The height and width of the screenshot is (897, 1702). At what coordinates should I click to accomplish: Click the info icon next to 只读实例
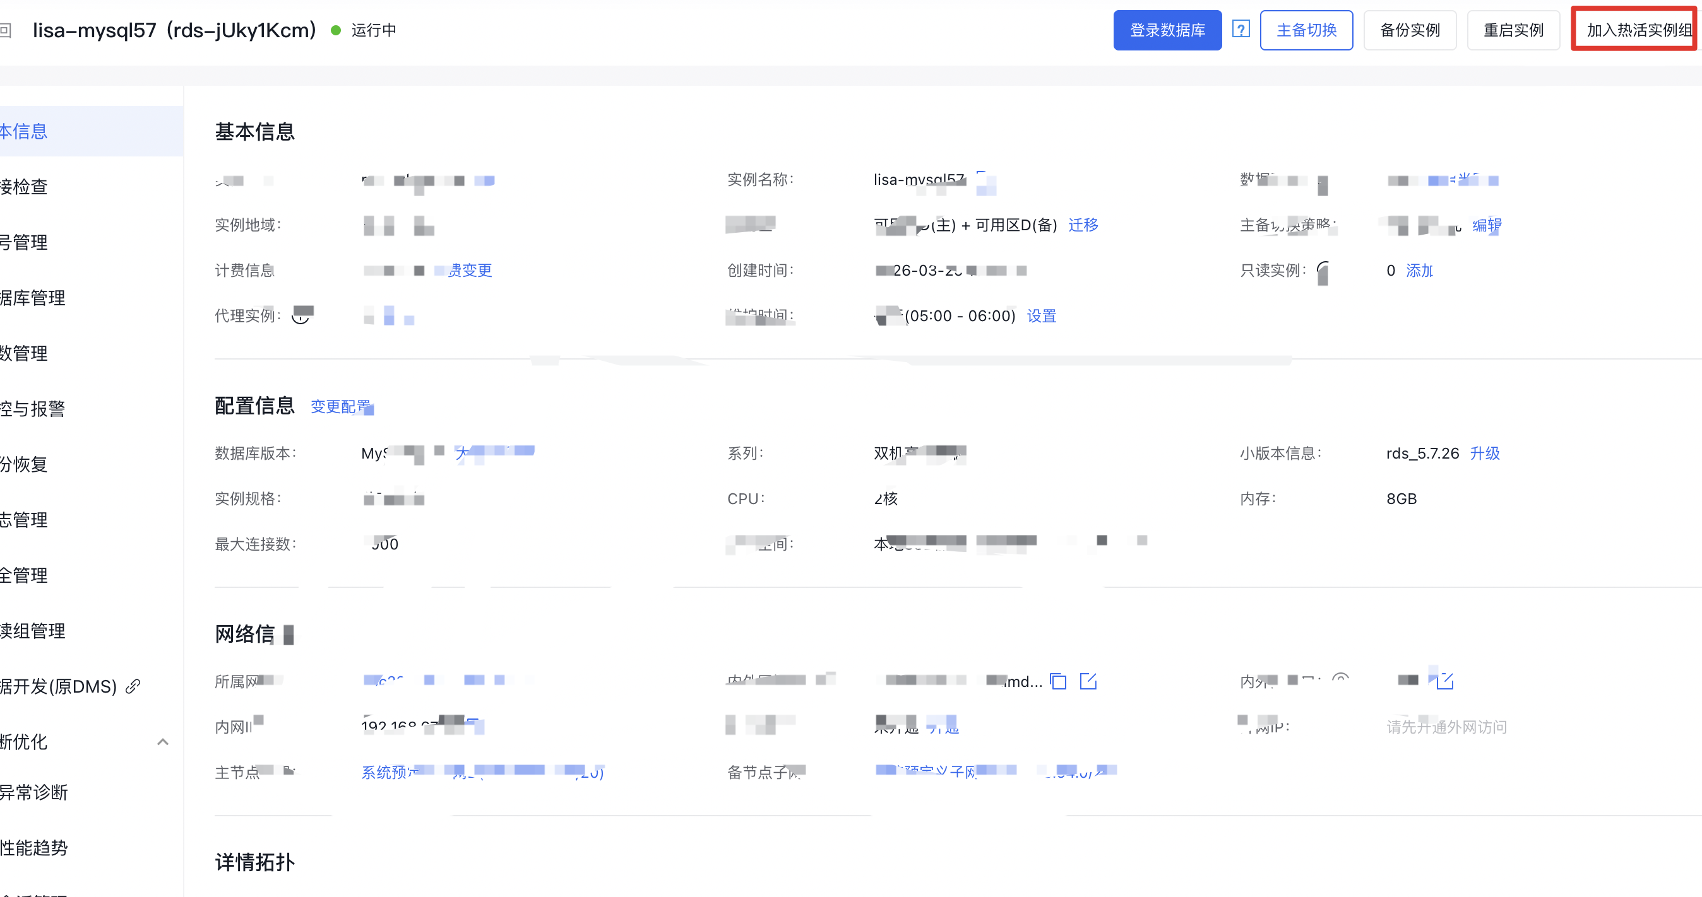(1322, 271)
